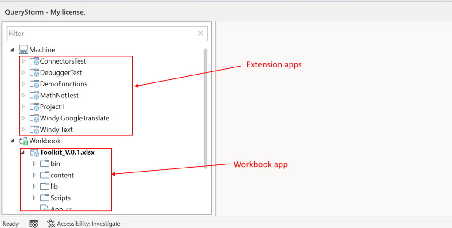
Task: Select ConnectorsTest tree label
Action: (x=63, y=61)
